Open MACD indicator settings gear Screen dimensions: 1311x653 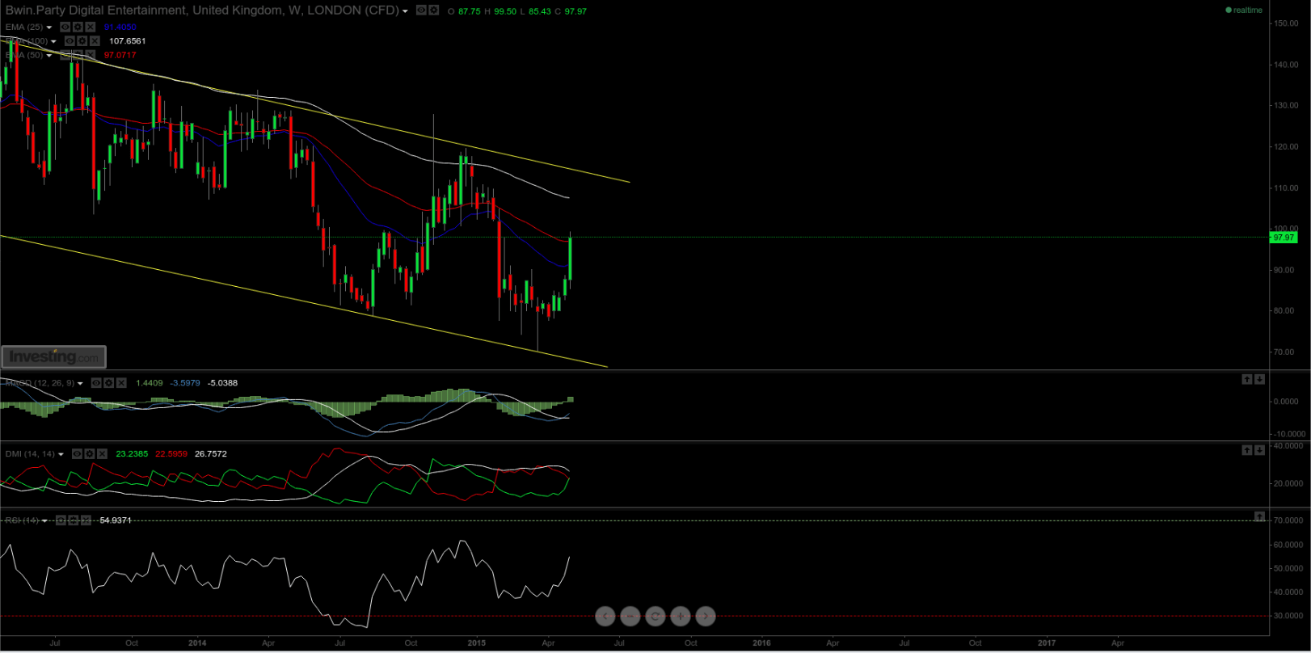(x=108, y=383)
